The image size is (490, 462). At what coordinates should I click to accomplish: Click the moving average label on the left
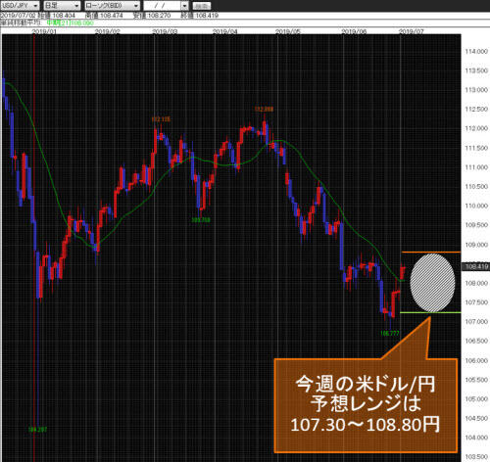(21, 23)
